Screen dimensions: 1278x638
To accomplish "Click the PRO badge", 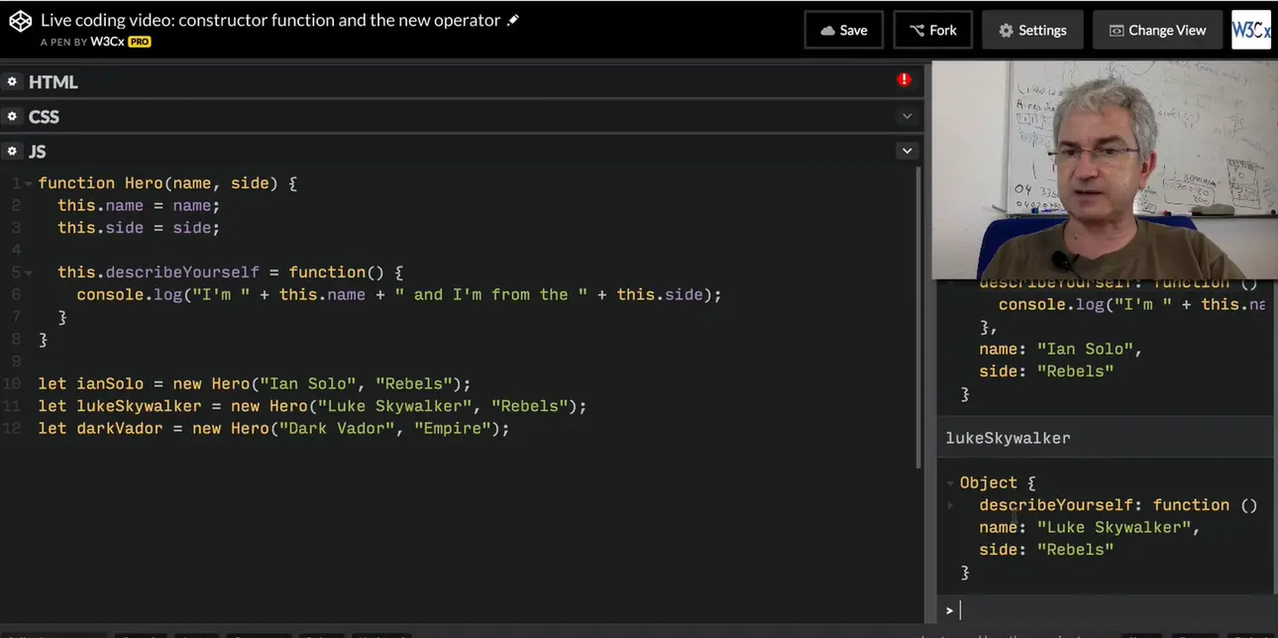I will pos(139,43).
